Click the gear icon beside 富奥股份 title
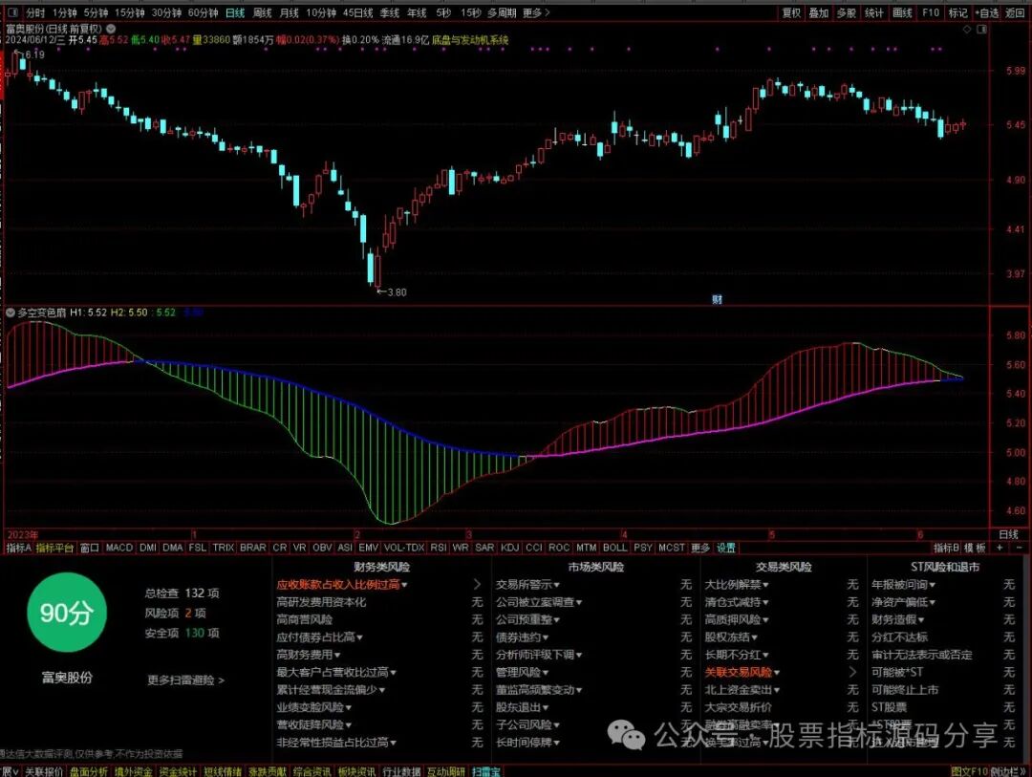 111,29
